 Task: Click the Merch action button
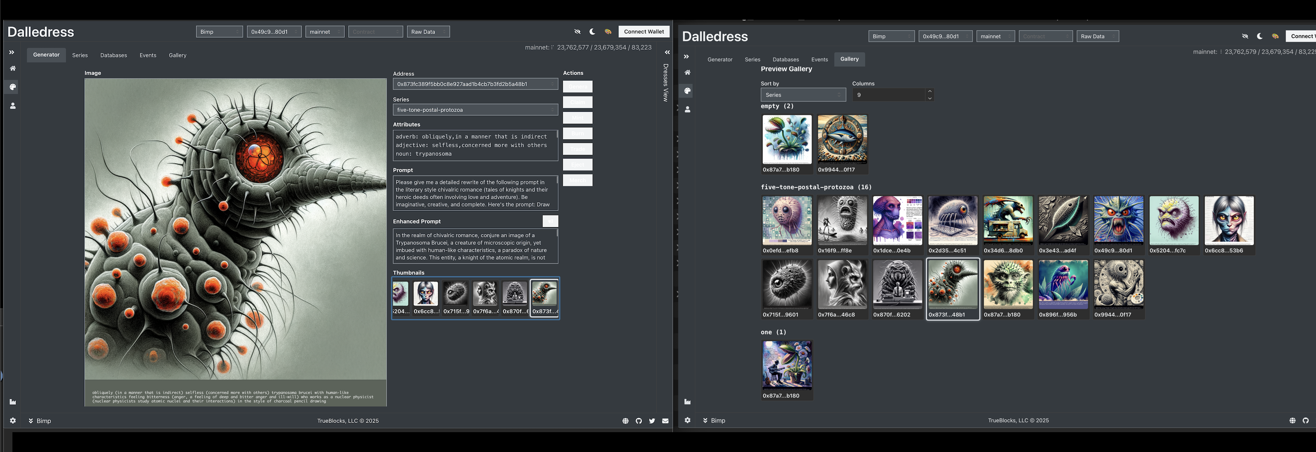point(578,180)
